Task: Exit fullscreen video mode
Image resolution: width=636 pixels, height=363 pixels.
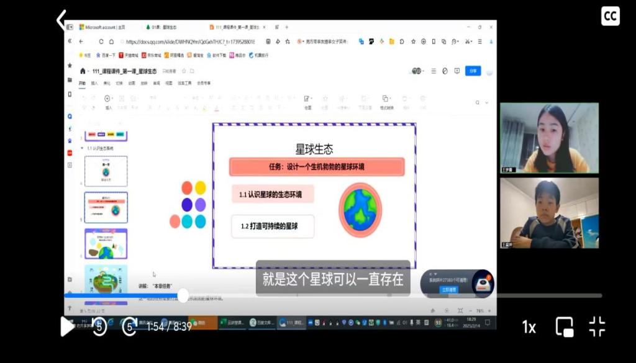Action: pyautogui.click(x=597, y=326)
